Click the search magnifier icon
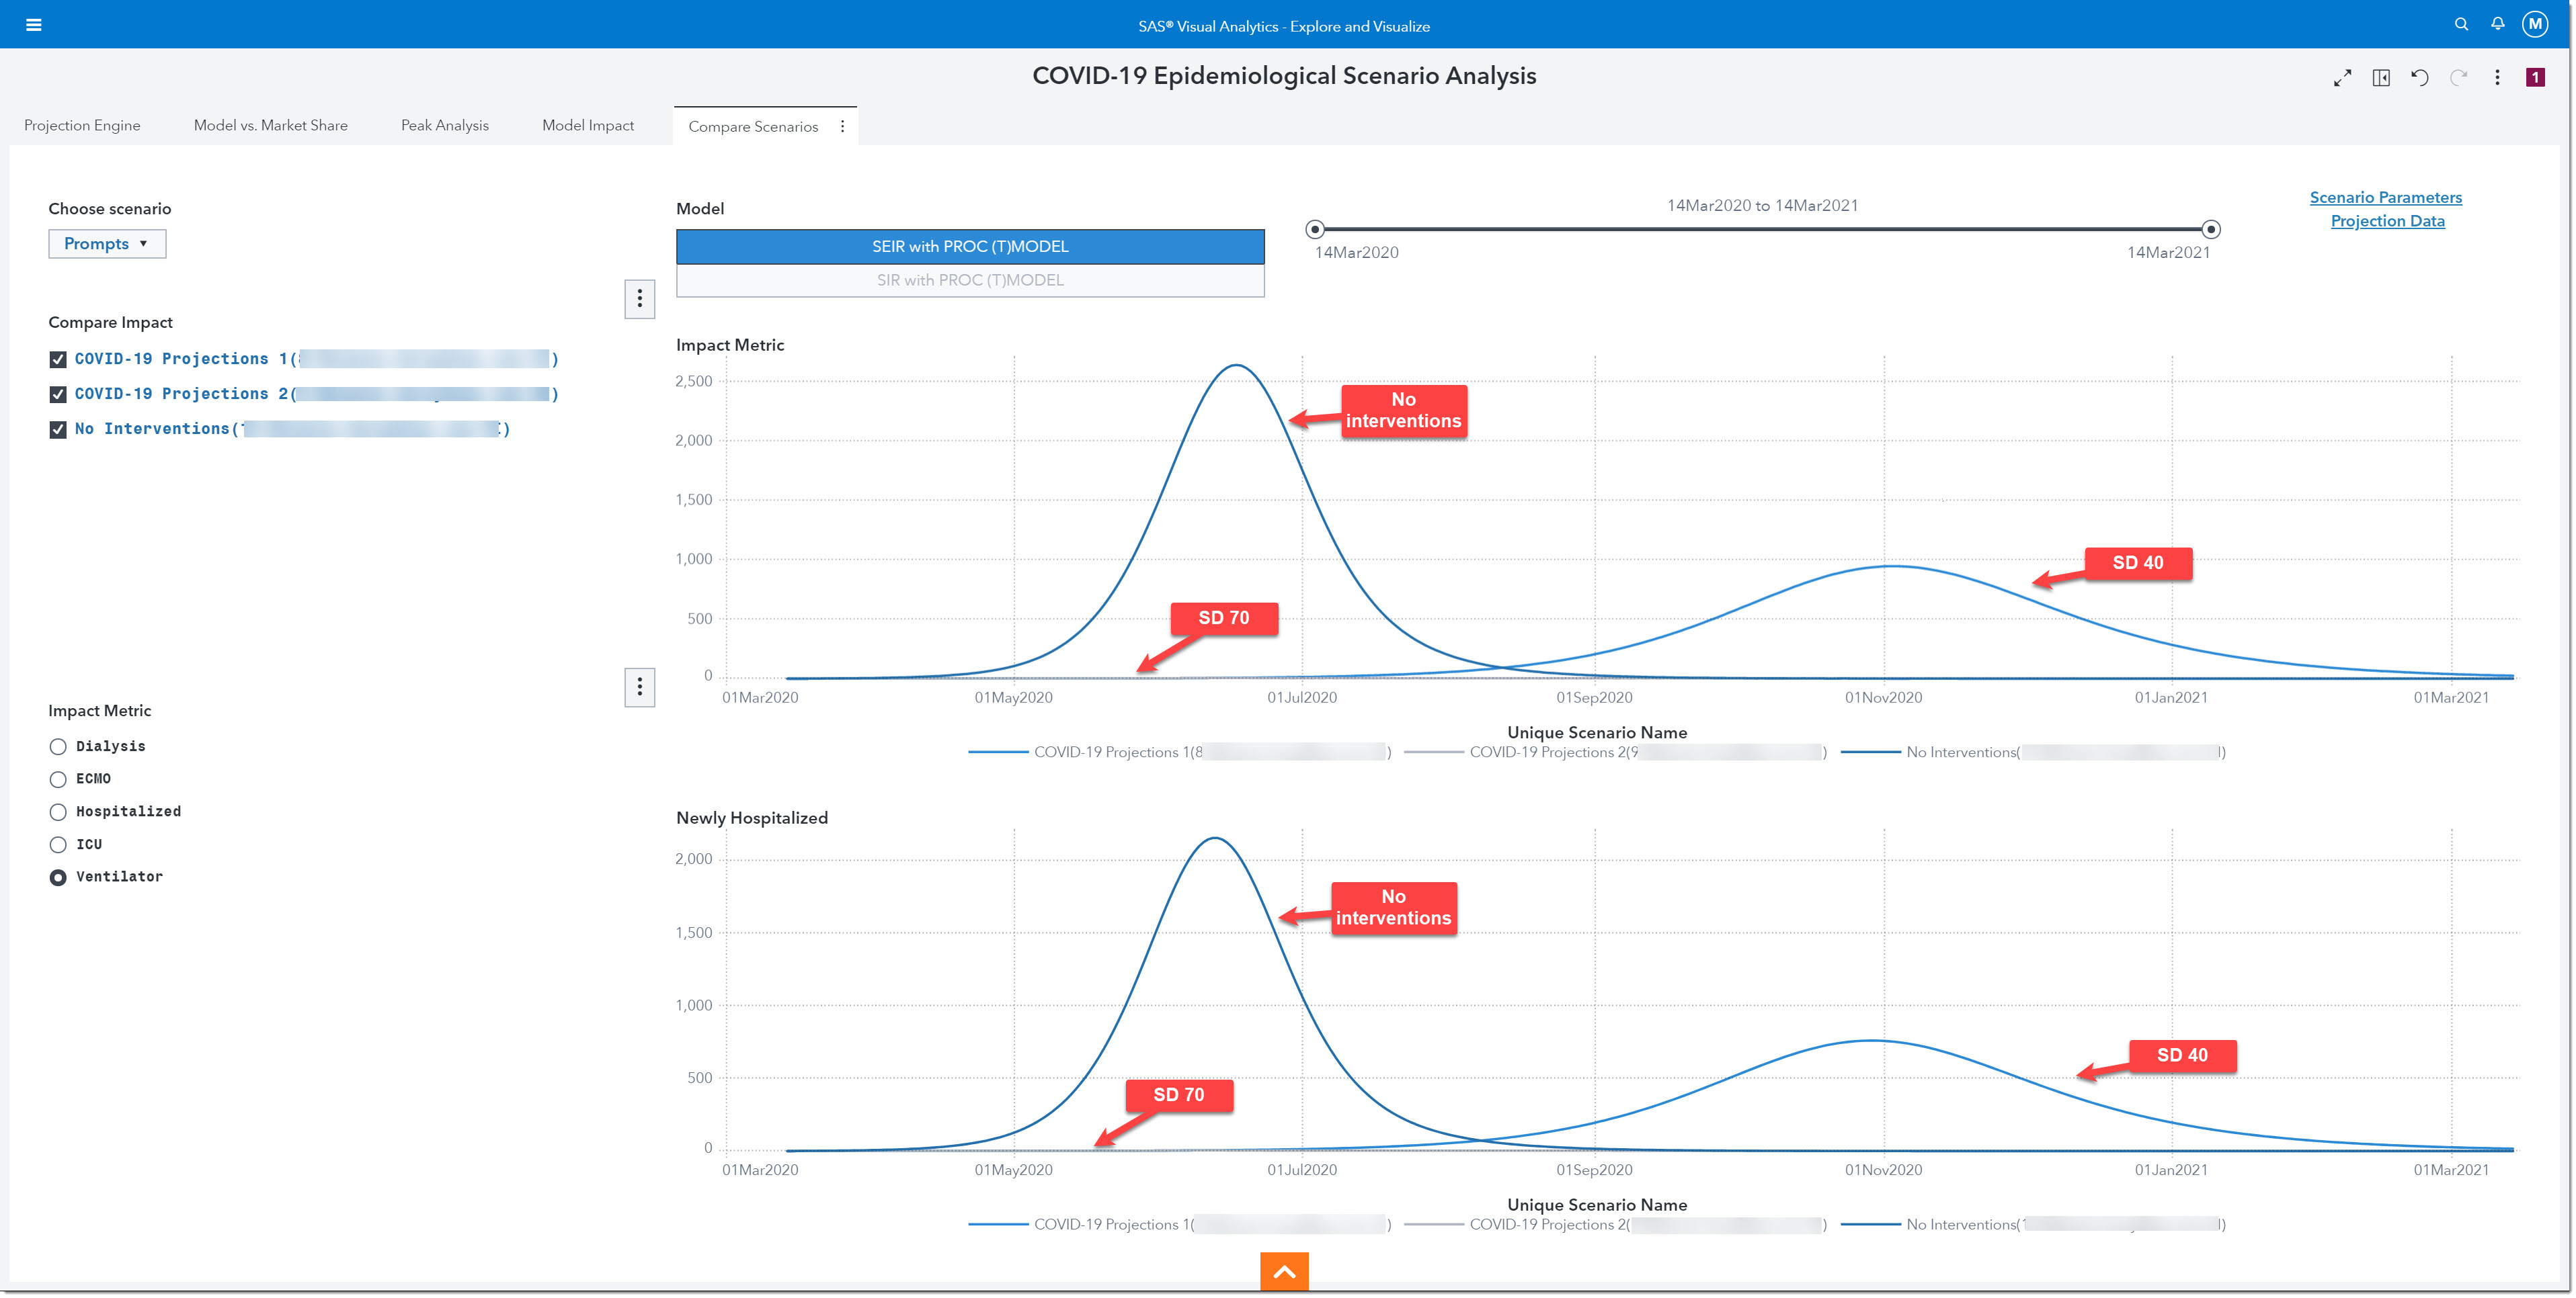The image size is (2576, 1298). (x=2461, y=24)
